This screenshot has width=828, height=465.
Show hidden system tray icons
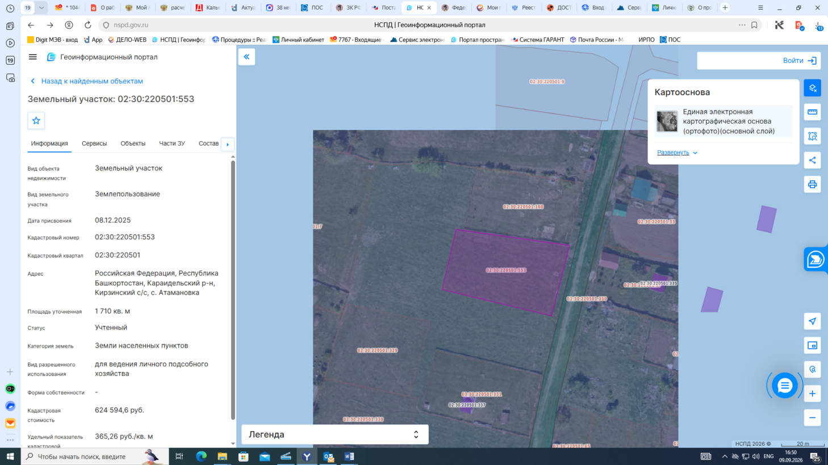pyautogui.click(x=725, y=456)
